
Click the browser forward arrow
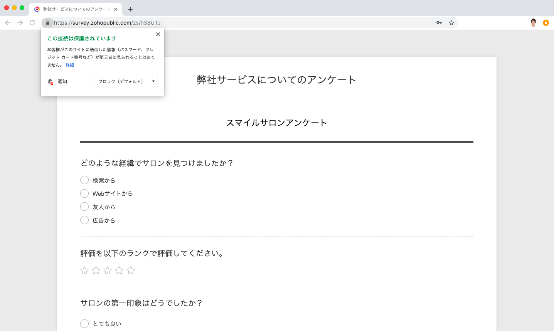pyautogui.click(x=20, y=23)
